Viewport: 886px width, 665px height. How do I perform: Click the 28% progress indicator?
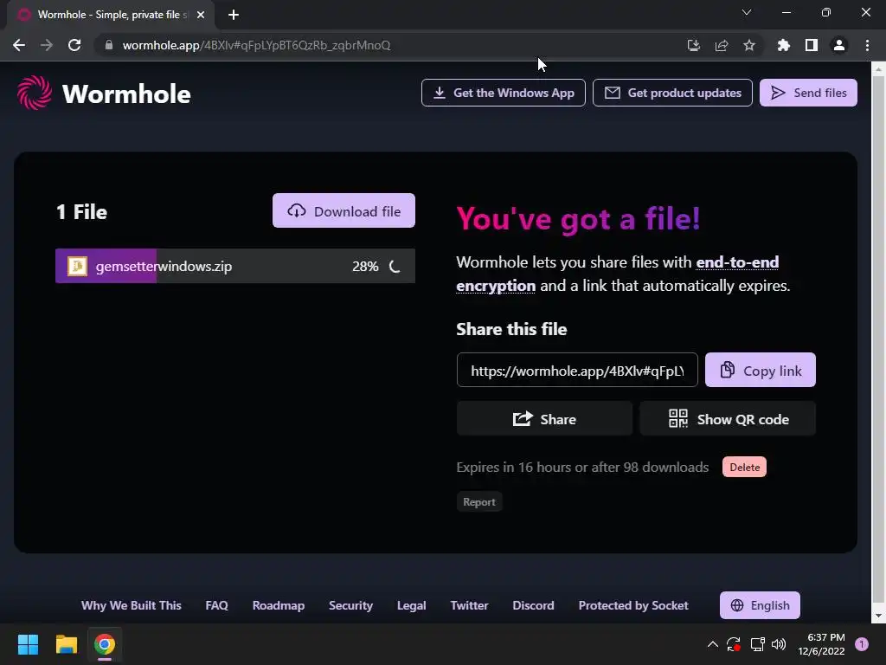[x=365, y=267]
